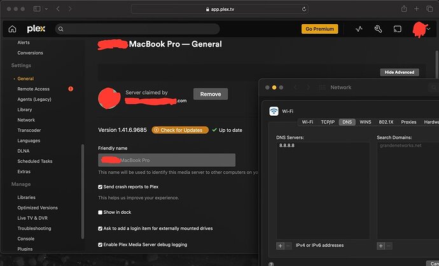Show Safari tab overview

429,9
